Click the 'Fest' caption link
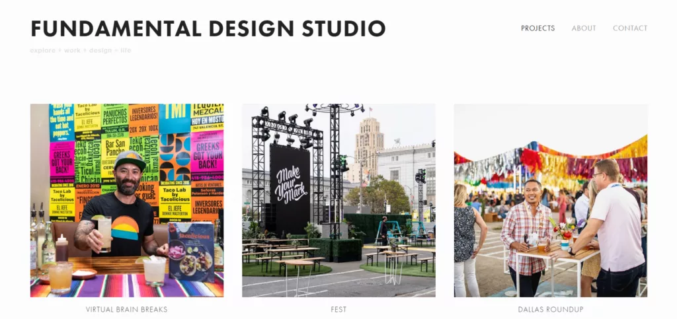 338,310
